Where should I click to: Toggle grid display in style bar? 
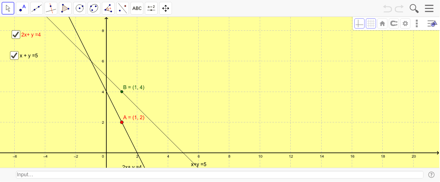point(371,23)
